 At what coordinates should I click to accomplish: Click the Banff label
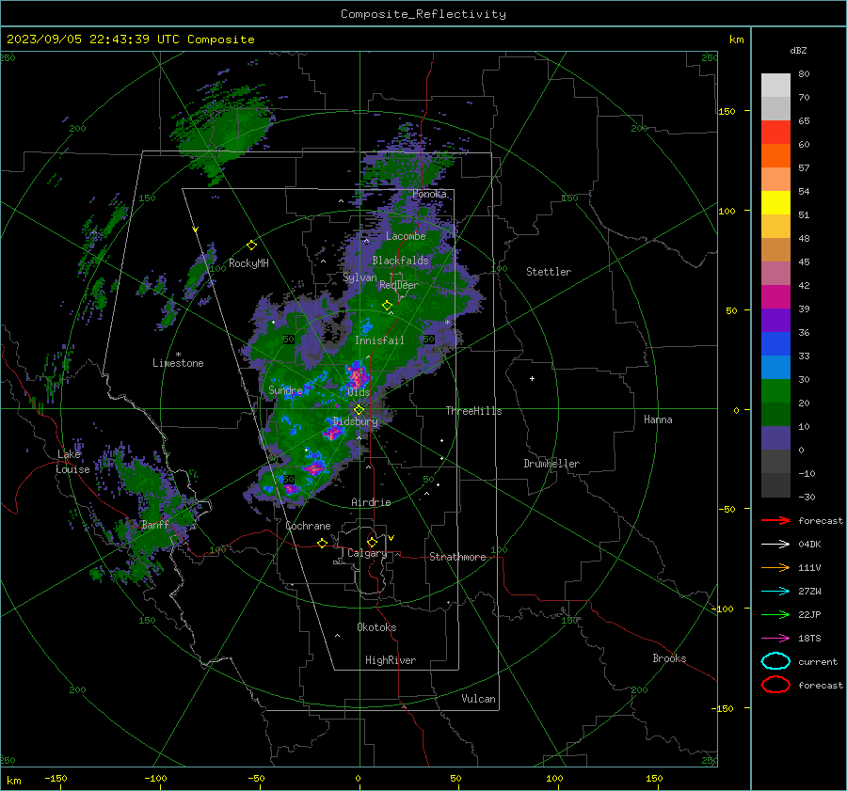(x=155, y=524)
